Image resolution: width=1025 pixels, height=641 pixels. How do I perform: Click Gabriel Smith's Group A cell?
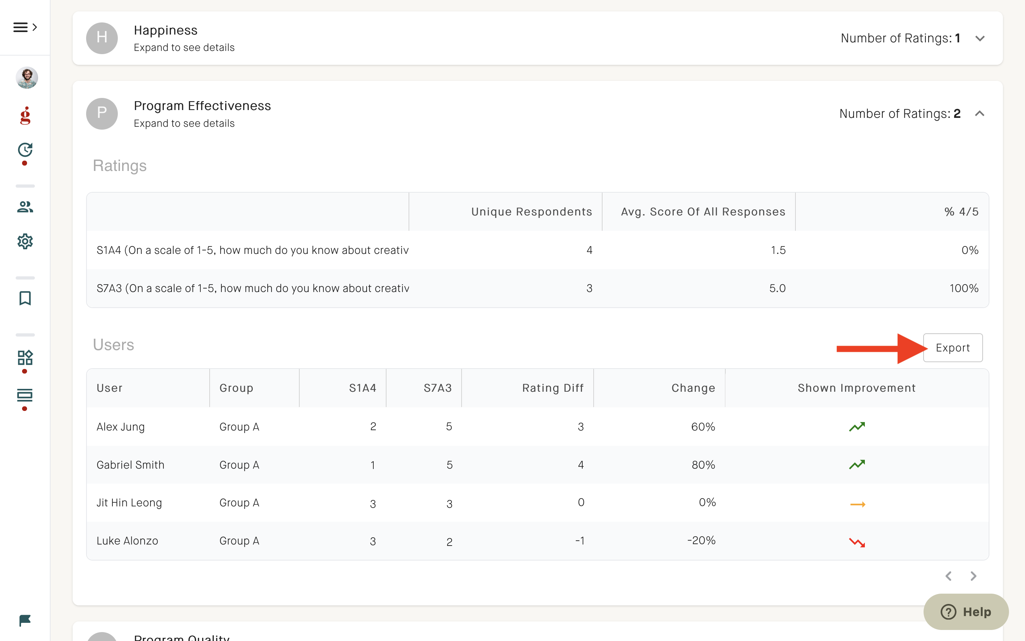point(239,465)
